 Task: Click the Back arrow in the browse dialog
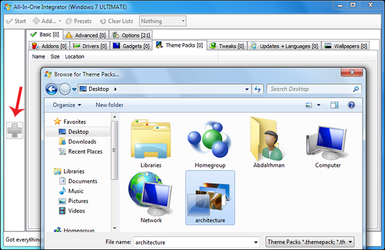[52, 90]
